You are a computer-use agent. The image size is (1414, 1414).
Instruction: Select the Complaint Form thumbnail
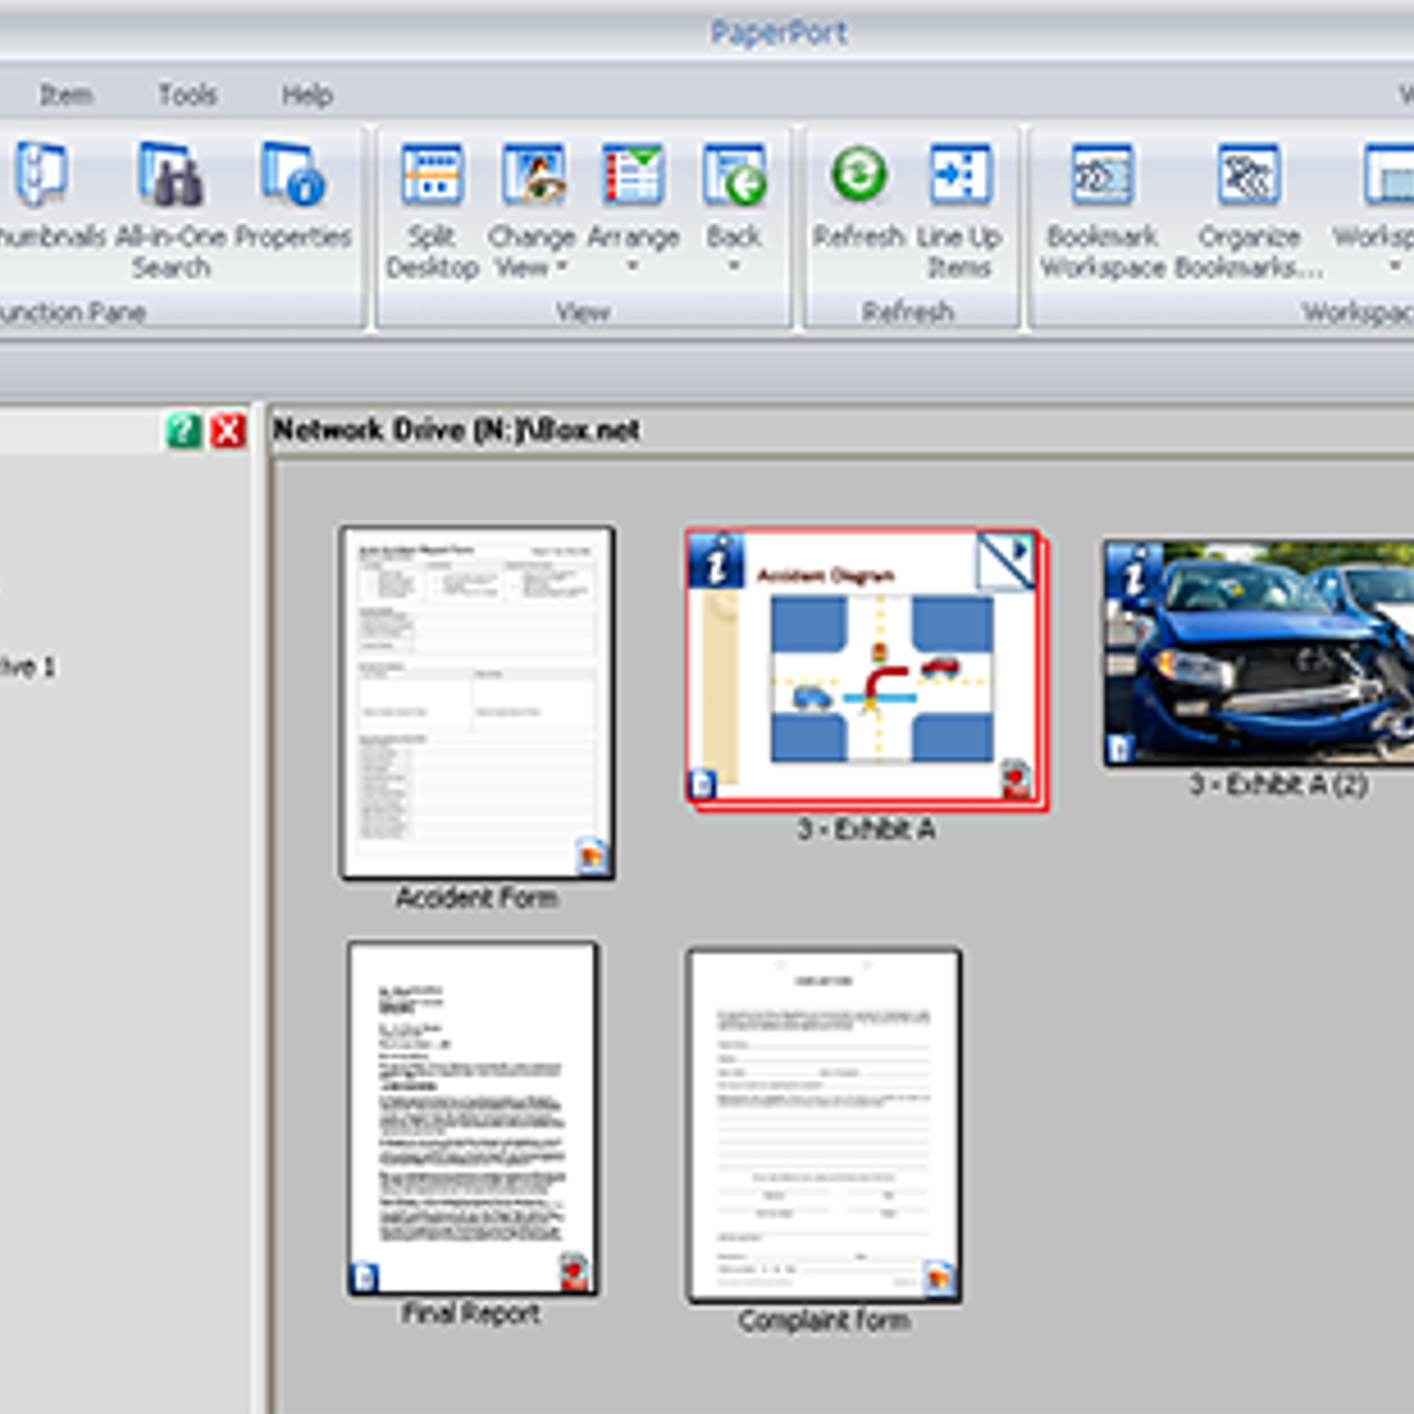pyautogui.click(x=824, y=1124)
